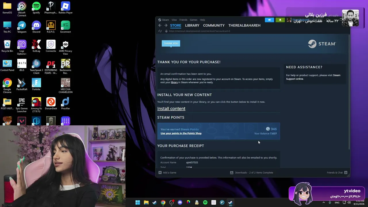Click the THANK YOU step badge

(x=171, y=43)
